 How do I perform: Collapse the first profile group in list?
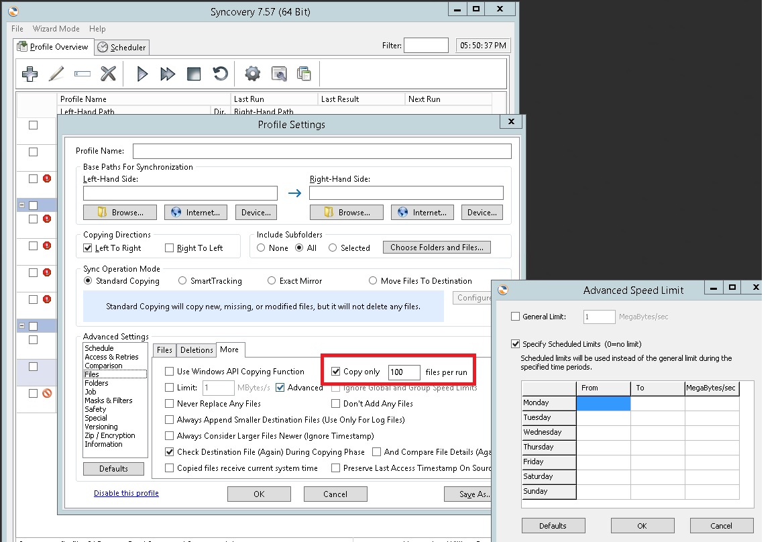click(x=22, y=205)
